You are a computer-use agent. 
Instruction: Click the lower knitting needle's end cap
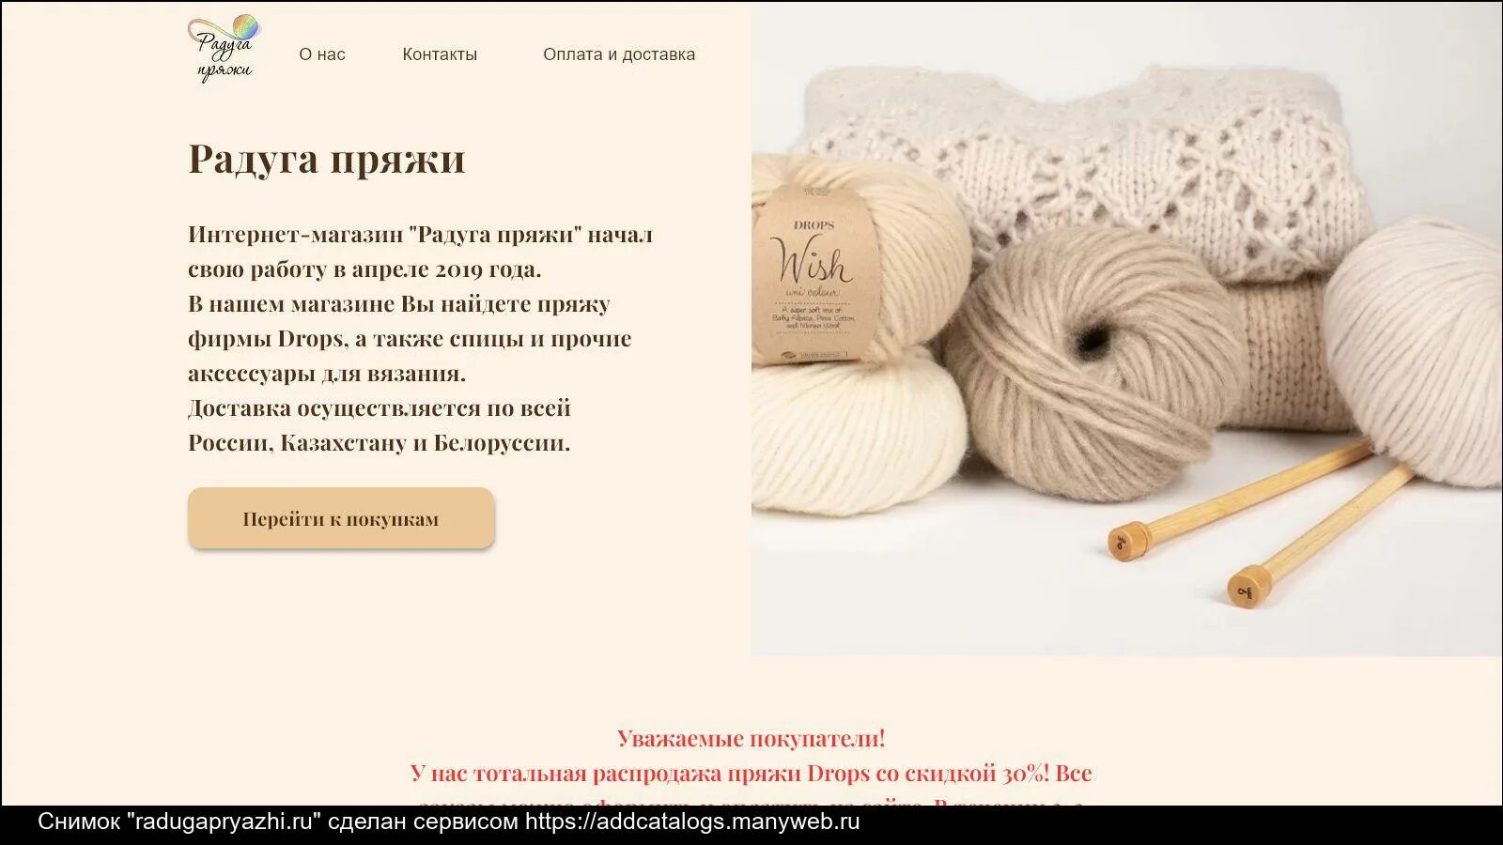1248,585
